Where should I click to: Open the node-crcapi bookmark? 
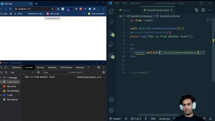[x=53, y=14]
